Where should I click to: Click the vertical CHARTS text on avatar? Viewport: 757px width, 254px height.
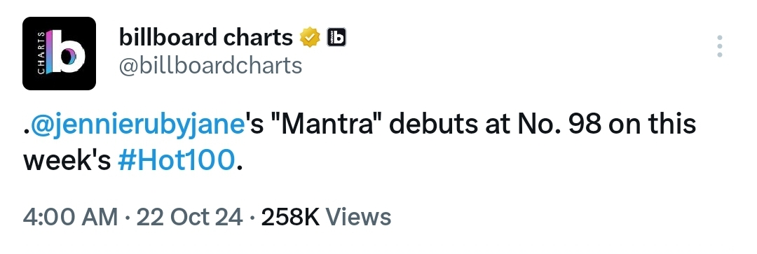(41, 53)
